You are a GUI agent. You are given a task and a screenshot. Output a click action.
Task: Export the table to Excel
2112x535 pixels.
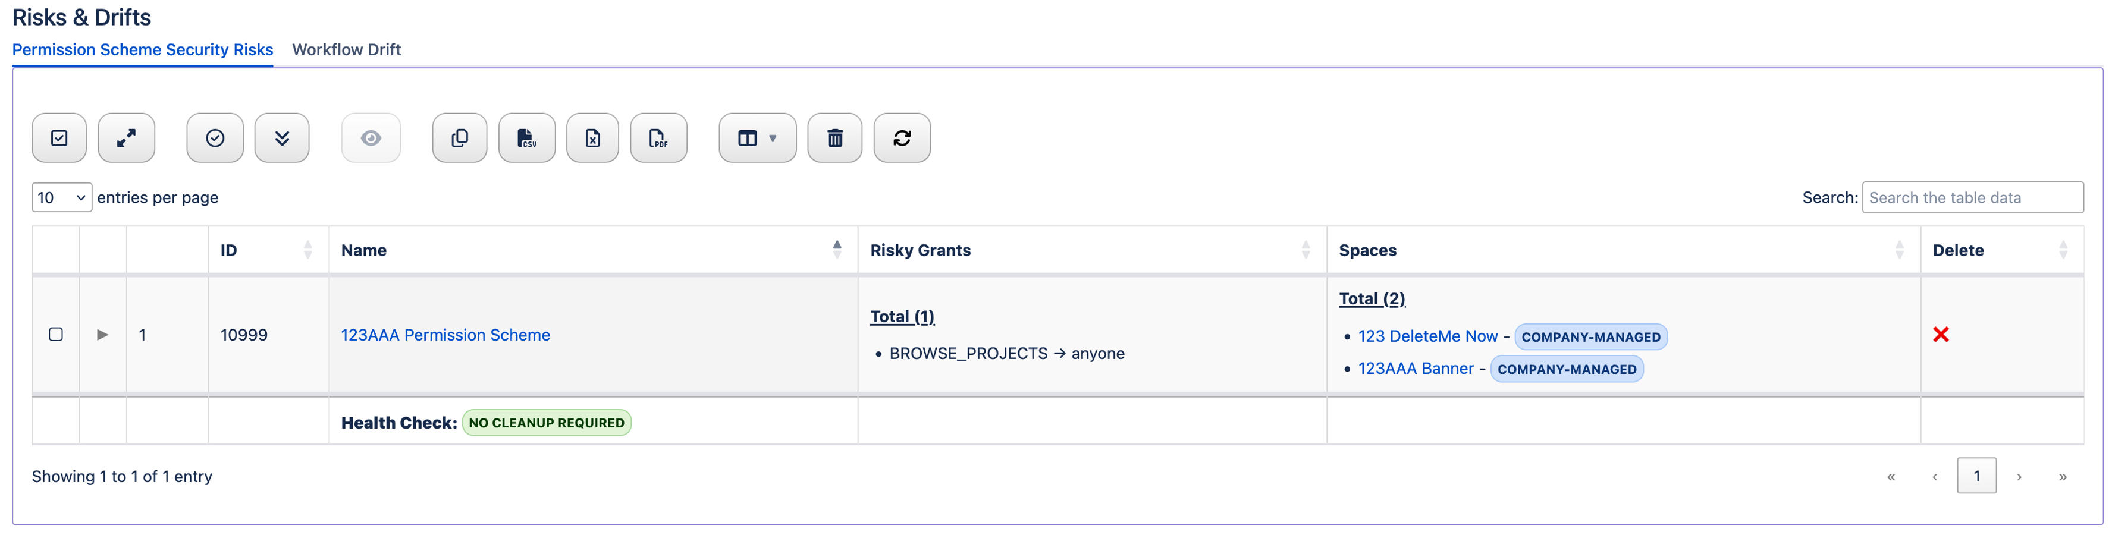point(592,138)
